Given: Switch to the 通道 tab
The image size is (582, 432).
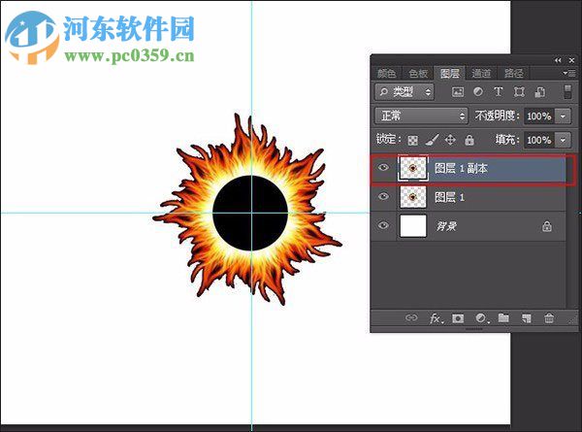Looking at the screenshot, I should (481, 73).
